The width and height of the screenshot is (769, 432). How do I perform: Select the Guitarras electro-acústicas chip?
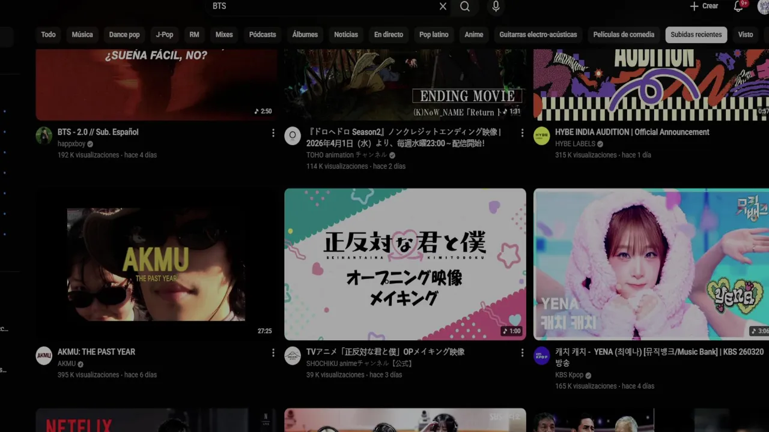(538, 35)
